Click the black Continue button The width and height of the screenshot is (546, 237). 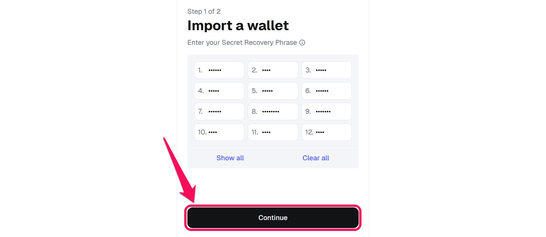(273, 218)
